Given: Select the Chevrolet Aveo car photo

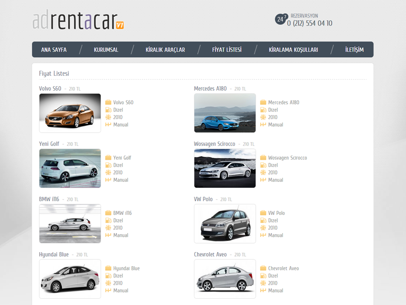Looking at the screenshot, I should pos(225,279).
